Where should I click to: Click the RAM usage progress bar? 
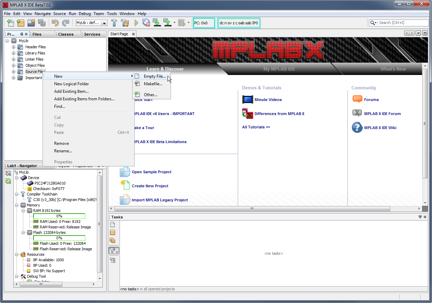(59, 216)
